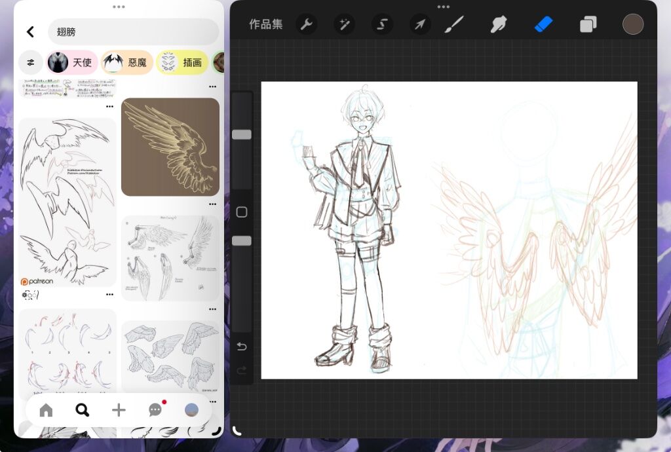
Task: Open the active color picker
Action: click(632, 24)
